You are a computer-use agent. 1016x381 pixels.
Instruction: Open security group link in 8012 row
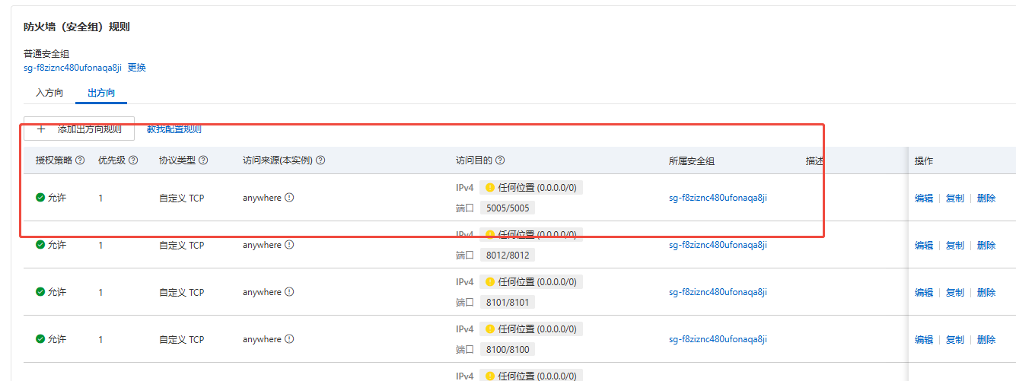(x=718, y=245)
